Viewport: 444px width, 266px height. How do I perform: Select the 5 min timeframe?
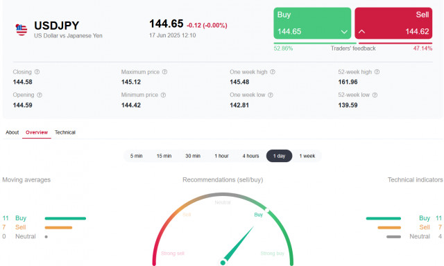click(x=136, y=156)
